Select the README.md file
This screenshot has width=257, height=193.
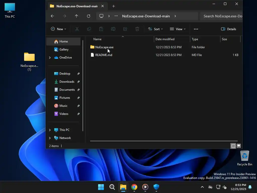click(x=165, y=55)
